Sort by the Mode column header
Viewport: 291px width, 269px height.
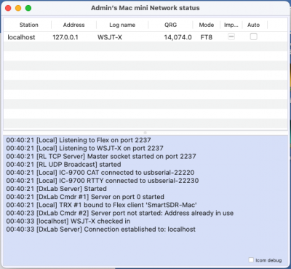[207, 25]
